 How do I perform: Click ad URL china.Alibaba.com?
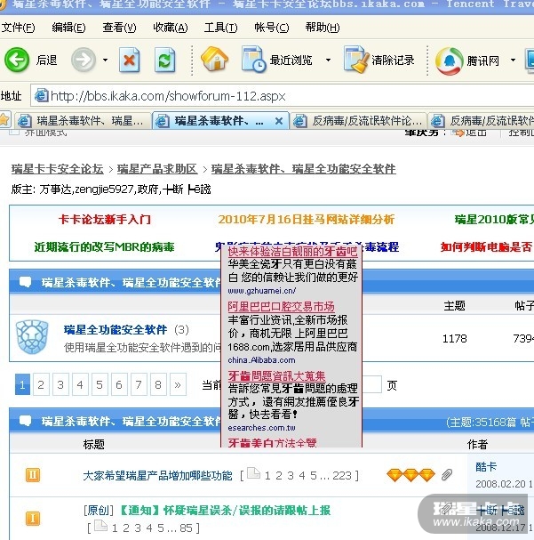point(261,360)
